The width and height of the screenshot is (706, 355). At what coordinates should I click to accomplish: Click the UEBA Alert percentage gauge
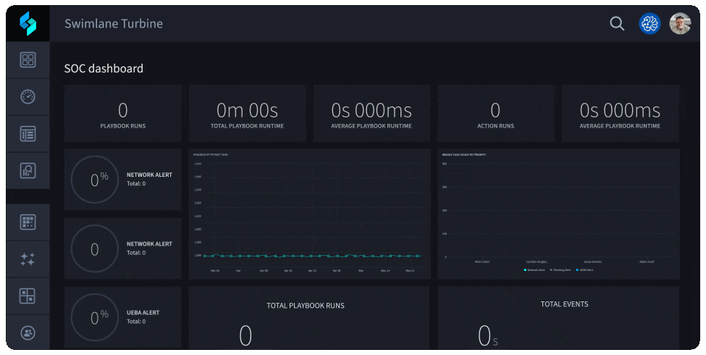tap(95, 318)
